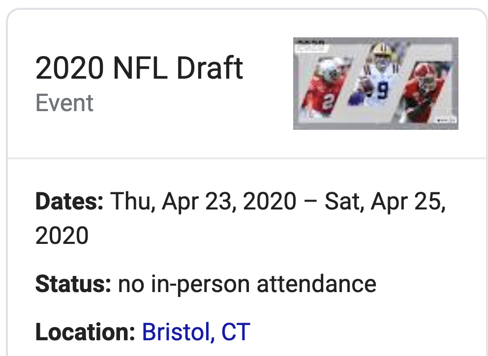Click the bold Location label
The height and width of the screenshot is (356, 488).
(85, 332)
